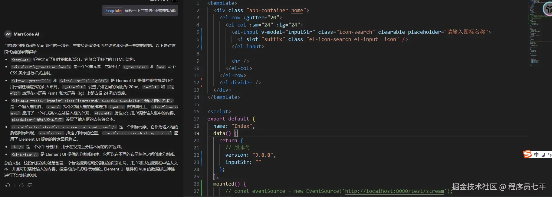
Task: Click the el-input v-model="inputStr" line
Action: pos(361,32)
